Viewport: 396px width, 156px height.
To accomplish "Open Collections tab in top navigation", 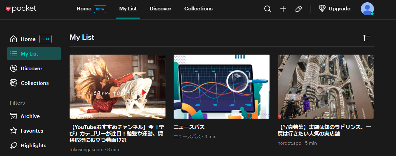I will tap(198, 9).
